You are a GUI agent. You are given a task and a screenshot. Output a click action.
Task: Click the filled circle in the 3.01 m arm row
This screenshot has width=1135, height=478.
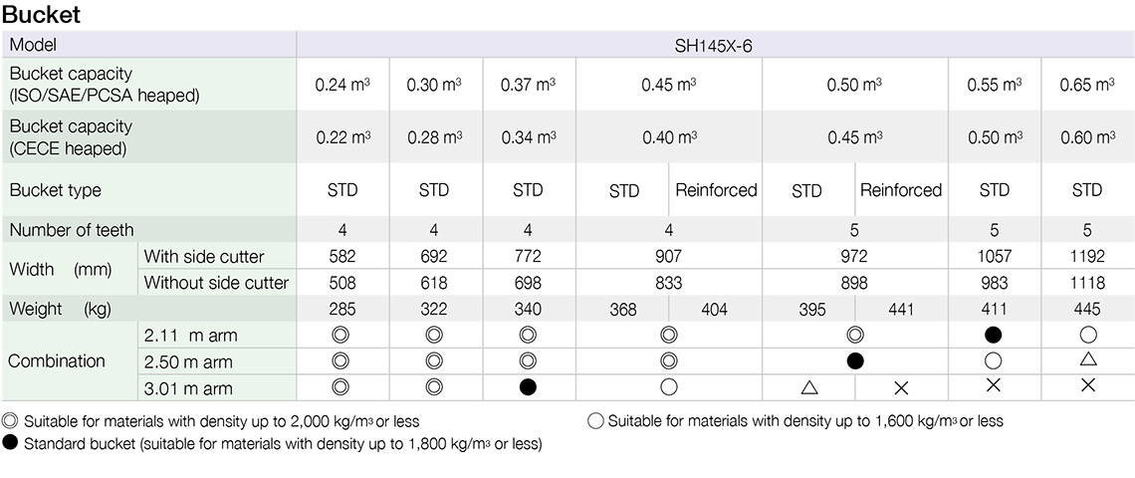click(x=528, y=387)
